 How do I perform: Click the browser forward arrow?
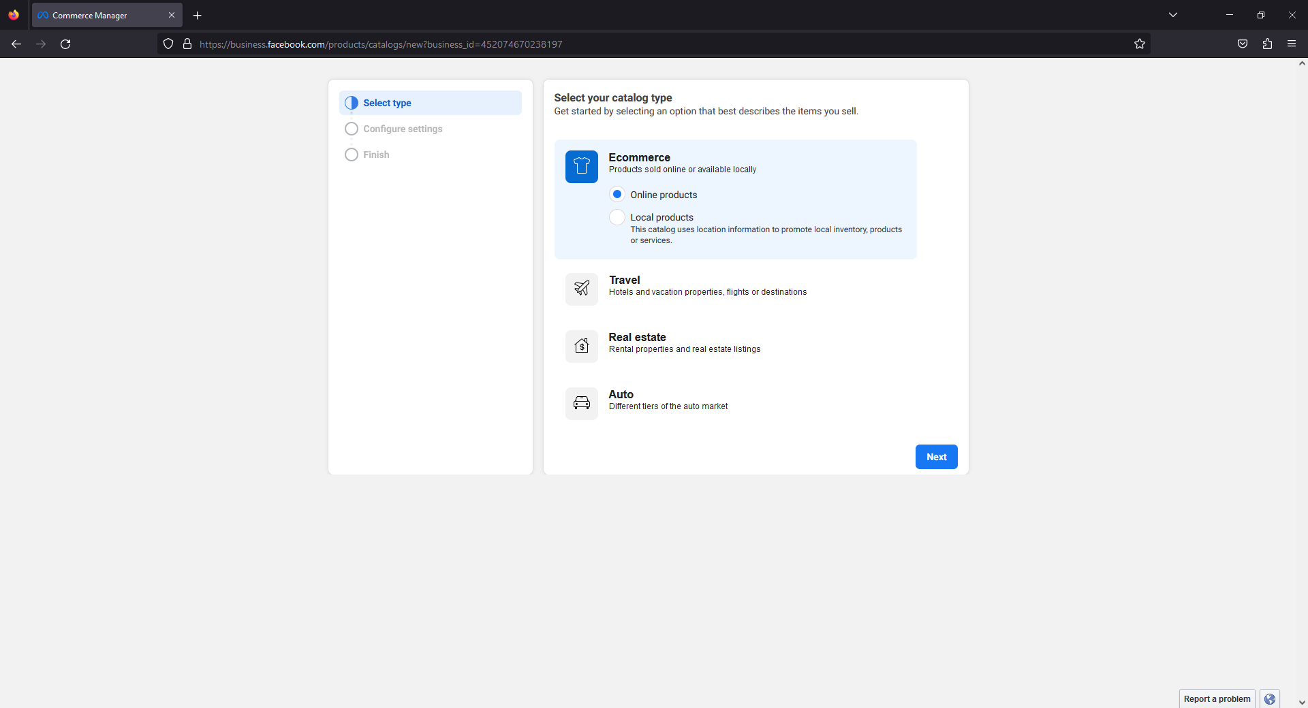click(41, 44)
